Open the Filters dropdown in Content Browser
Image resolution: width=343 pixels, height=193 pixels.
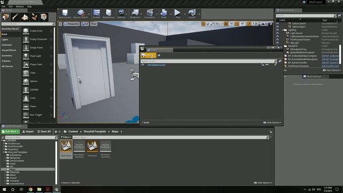click(x=66, y=137)
